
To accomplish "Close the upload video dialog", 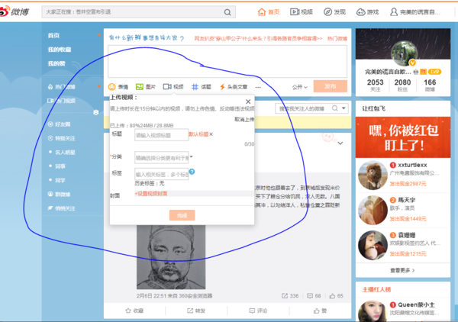I will coord(248,101).
